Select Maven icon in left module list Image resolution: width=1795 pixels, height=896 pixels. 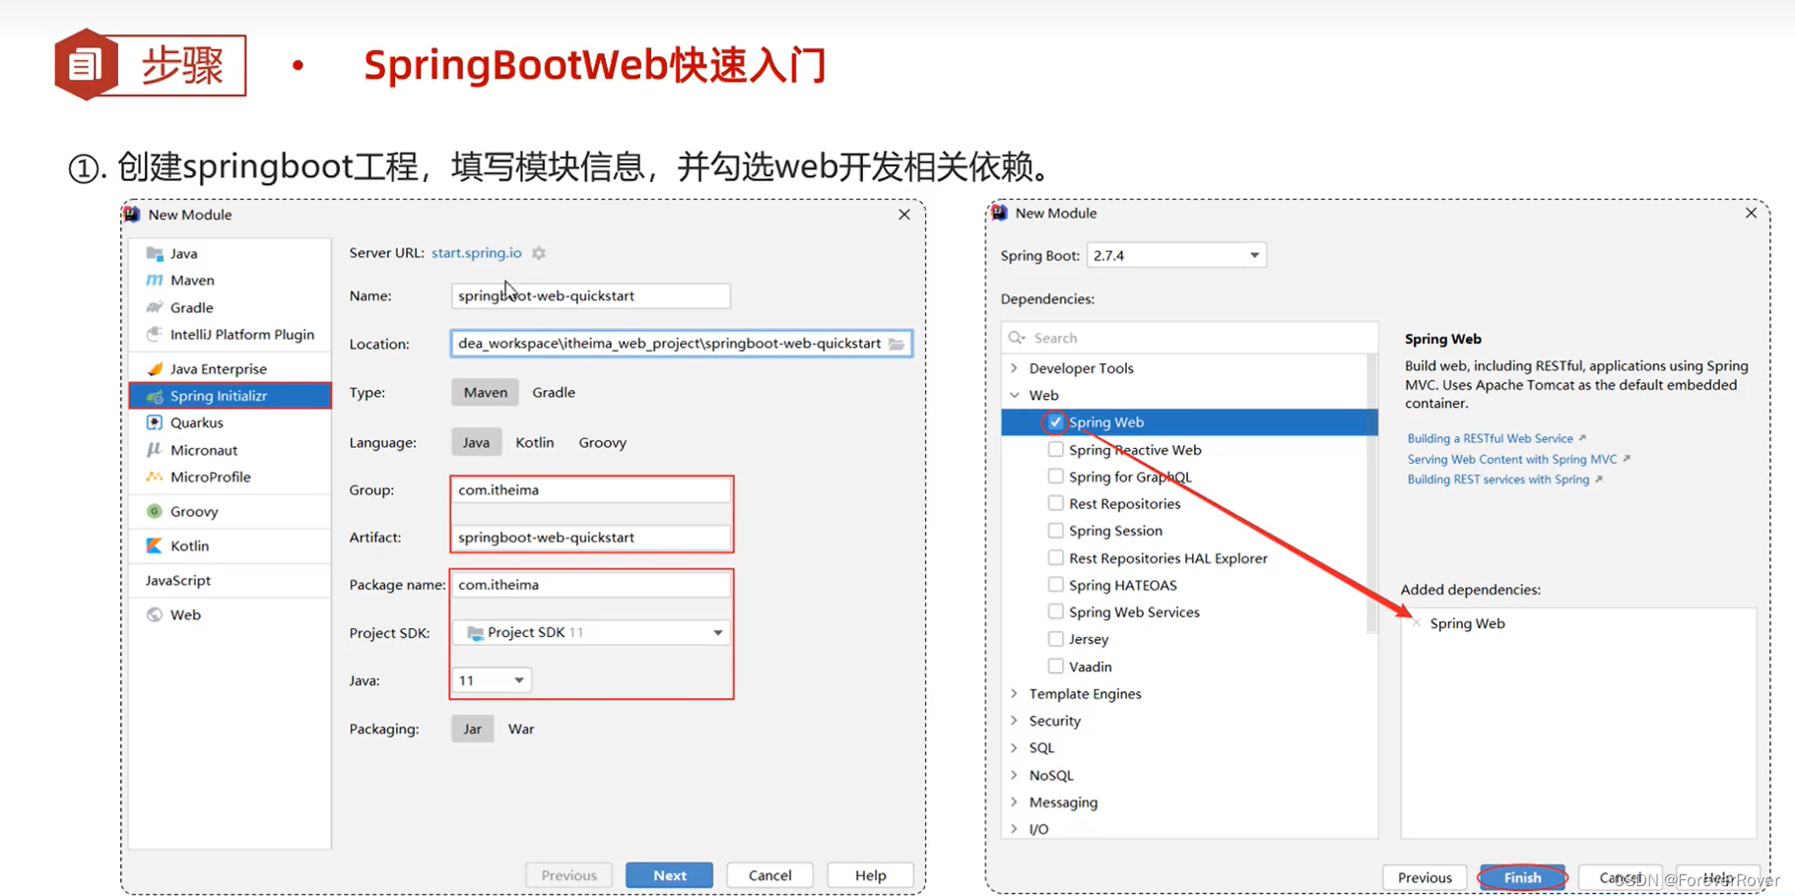click(x=155, y=281)
